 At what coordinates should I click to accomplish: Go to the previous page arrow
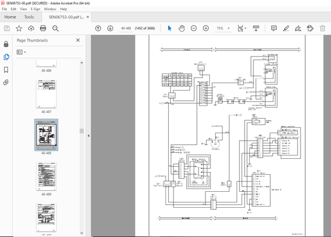pos(98,28)
